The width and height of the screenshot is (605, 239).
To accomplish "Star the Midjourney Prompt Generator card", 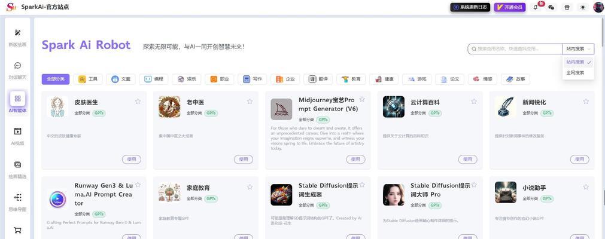I will coord(362,99).
